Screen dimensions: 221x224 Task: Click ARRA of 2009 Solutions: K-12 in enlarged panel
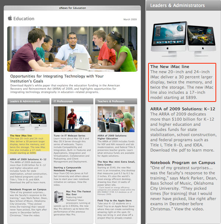click(x=182, y=109)
